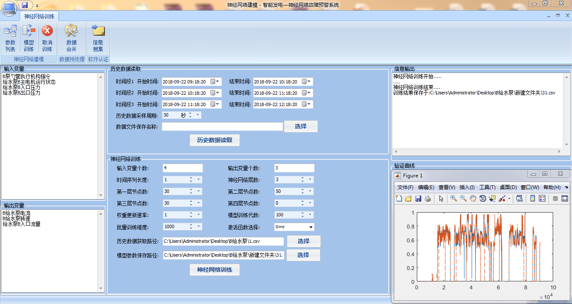Click the 信息输出 horizontal scrollbar
The image size is (572, 304).
tap(478, 151)
